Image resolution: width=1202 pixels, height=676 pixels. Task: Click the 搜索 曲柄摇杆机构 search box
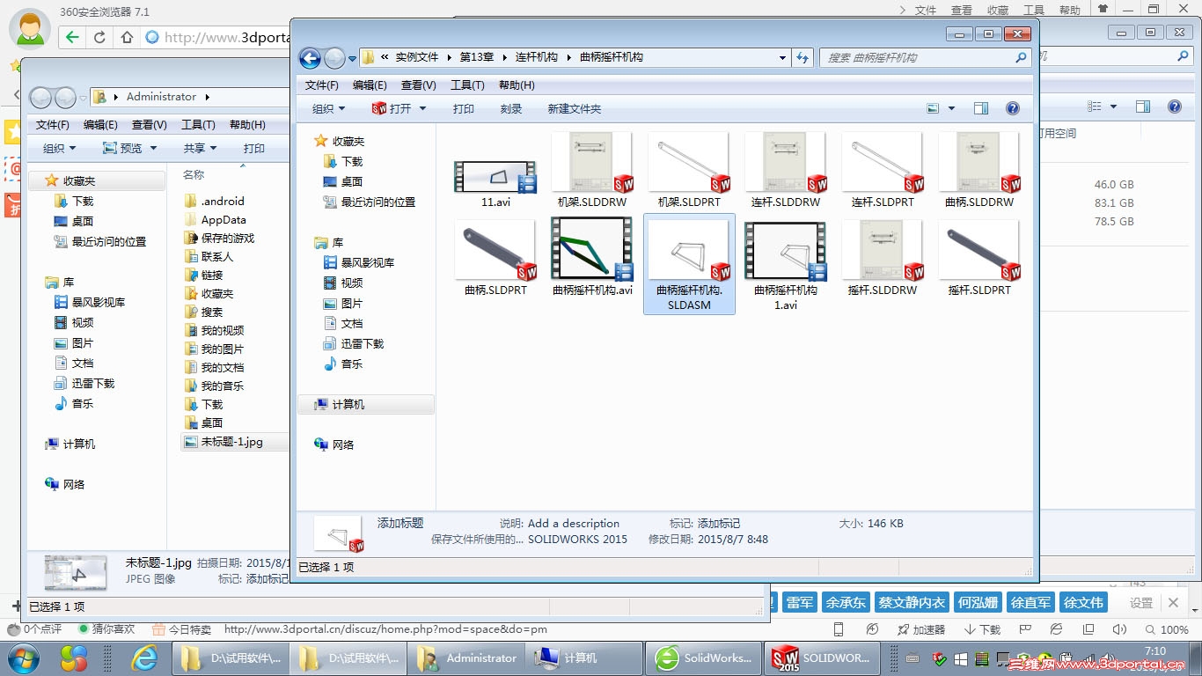tap(925, 57)
